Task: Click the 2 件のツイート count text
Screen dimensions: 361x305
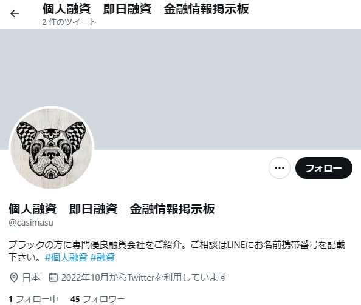Action: (69, 22)
